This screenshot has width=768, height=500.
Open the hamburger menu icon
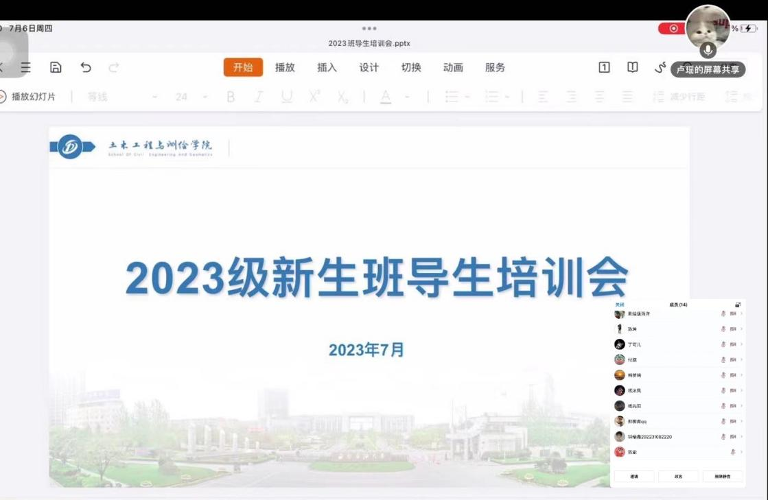coord(25,67)
